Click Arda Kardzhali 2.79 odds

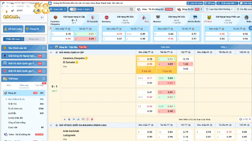tap(186, 132)
